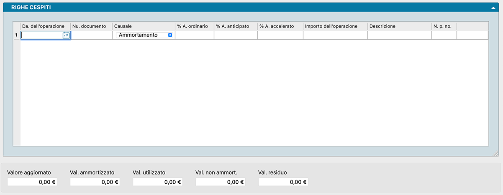Image resolution: width=503 pixels, height=195 pixels.
Task: Click the Da. dell'operazione date field
Action: [41, 35]
